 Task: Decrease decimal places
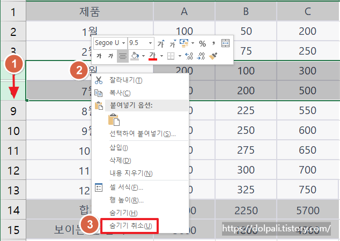click(201, 56)
